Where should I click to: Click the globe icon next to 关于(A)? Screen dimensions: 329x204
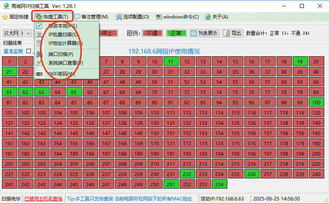(208, 17)
